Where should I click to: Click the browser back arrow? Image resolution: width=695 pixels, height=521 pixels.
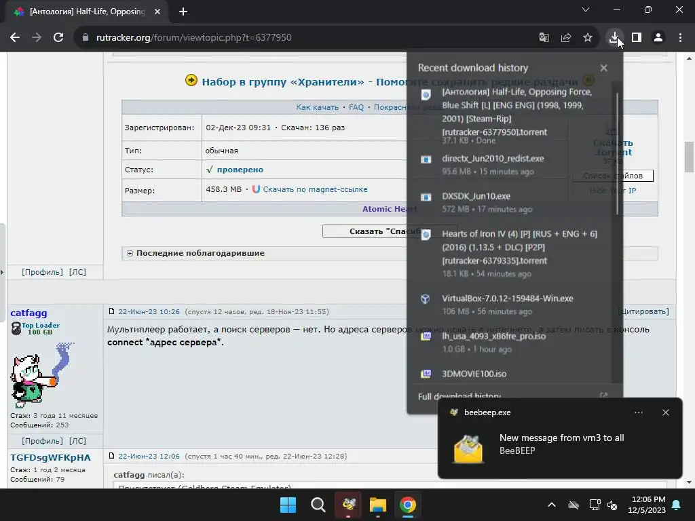point(15,38)
